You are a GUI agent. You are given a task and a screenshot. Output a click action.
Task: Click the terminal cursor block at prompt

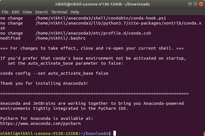tap(115, 133)
